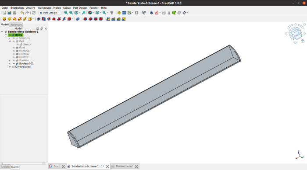Viewport: 307px width, 170px height.
Task: Click the Mirrored pattern icon
Action: coord(108,19)
